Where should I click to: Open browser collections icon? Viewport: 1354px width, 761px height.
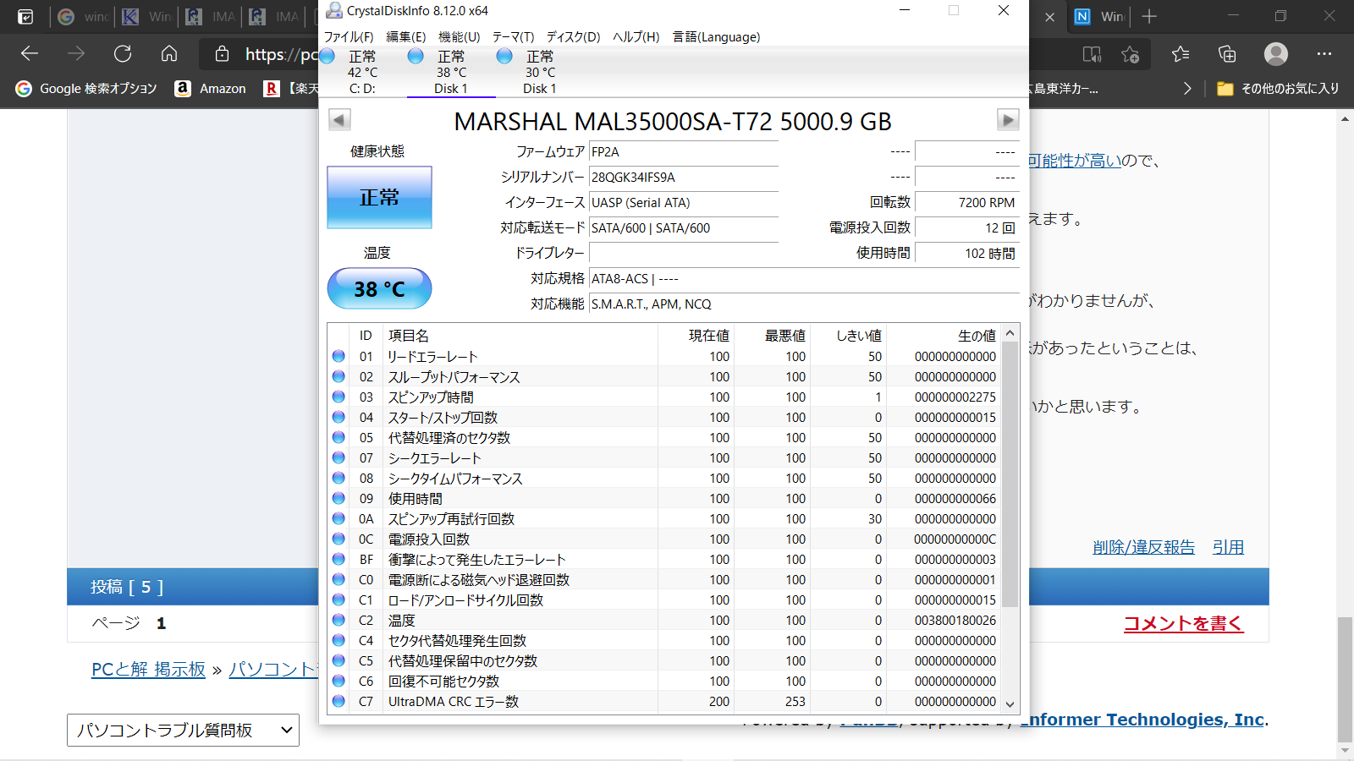1227,54
